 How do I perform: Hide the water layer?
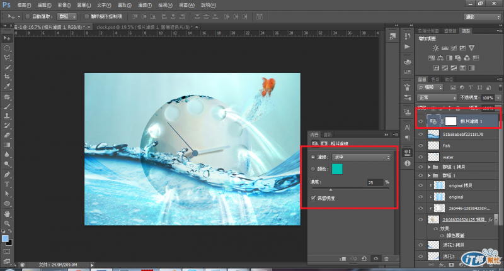(x=420, y=157)
